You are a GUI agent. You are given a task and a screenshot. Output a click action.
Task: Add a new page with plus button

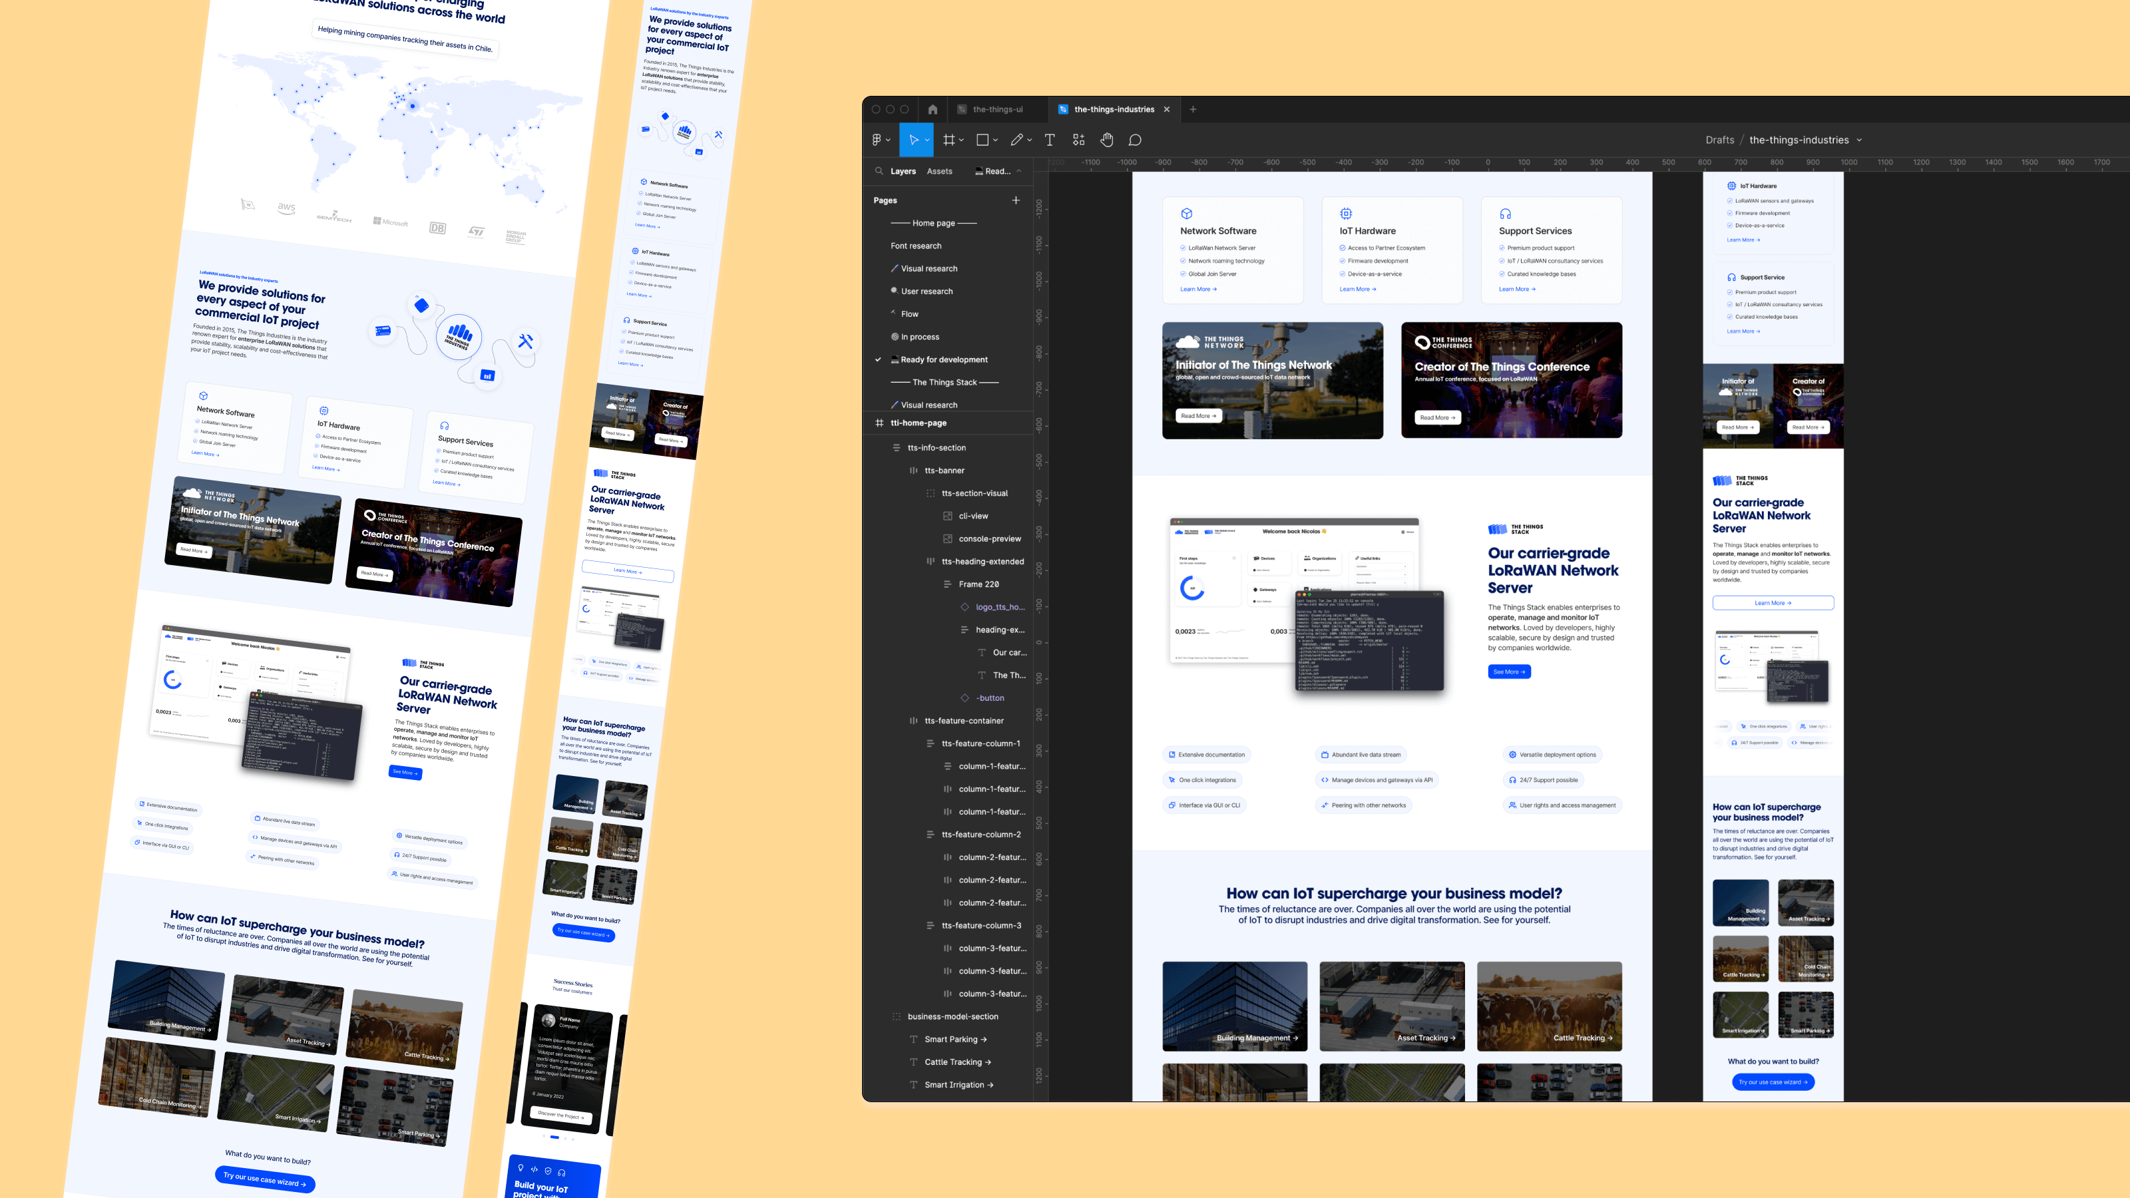[1016, 200]
